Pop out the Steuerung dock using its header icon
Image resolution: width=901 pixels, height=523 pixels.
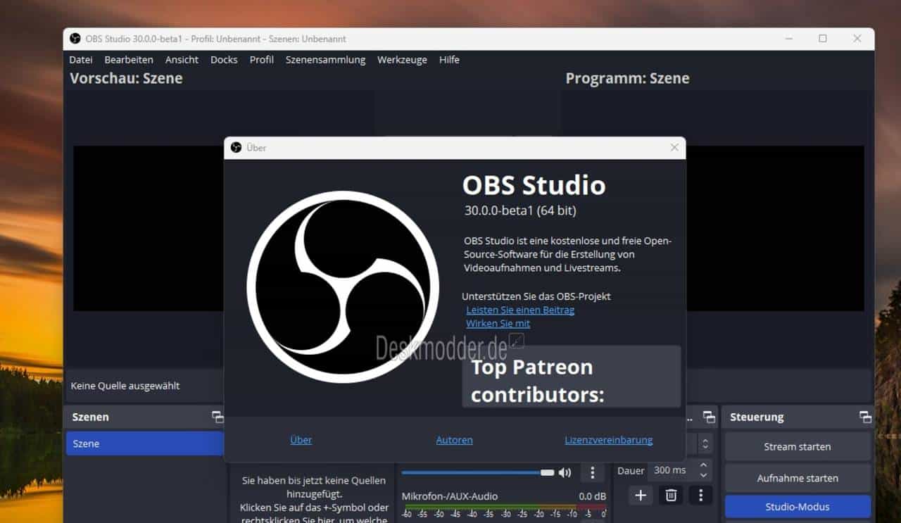pos(867,417)
